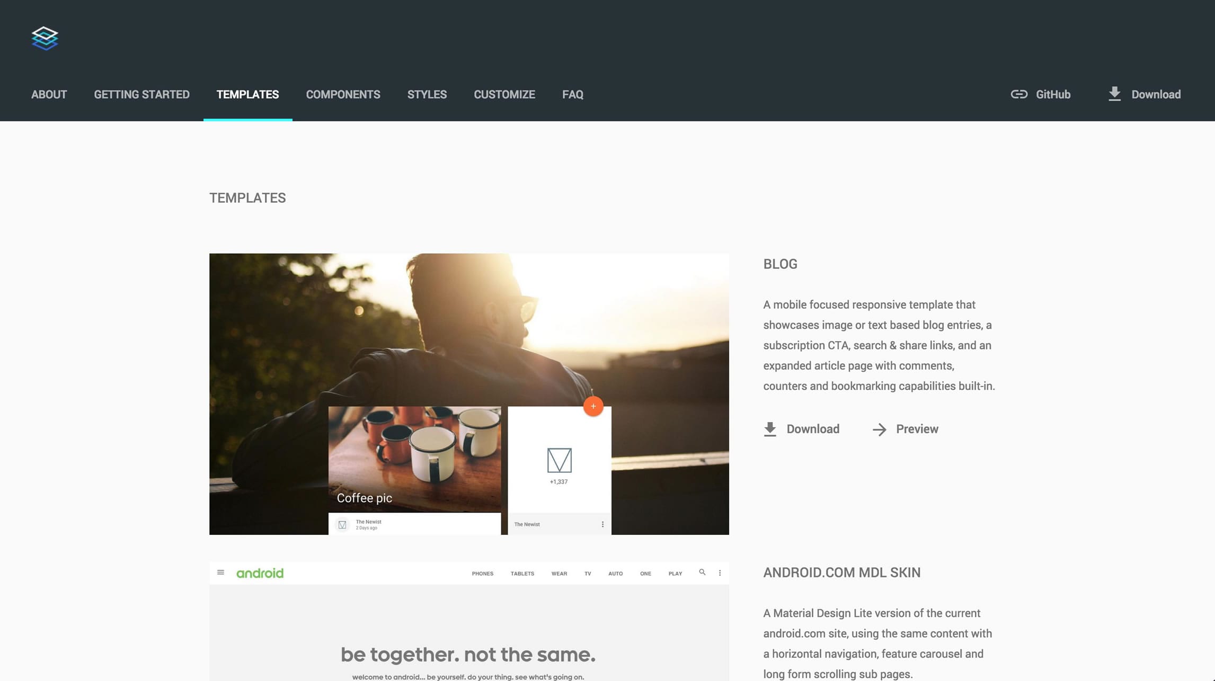Click the Download arrow icon in navbar
Screen dimensions: 1215x681
(1115, 93)
